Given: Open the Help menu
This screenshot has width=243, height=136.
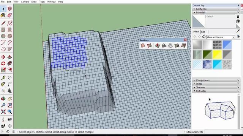Looking at the screenshot, I should point(61,2).
